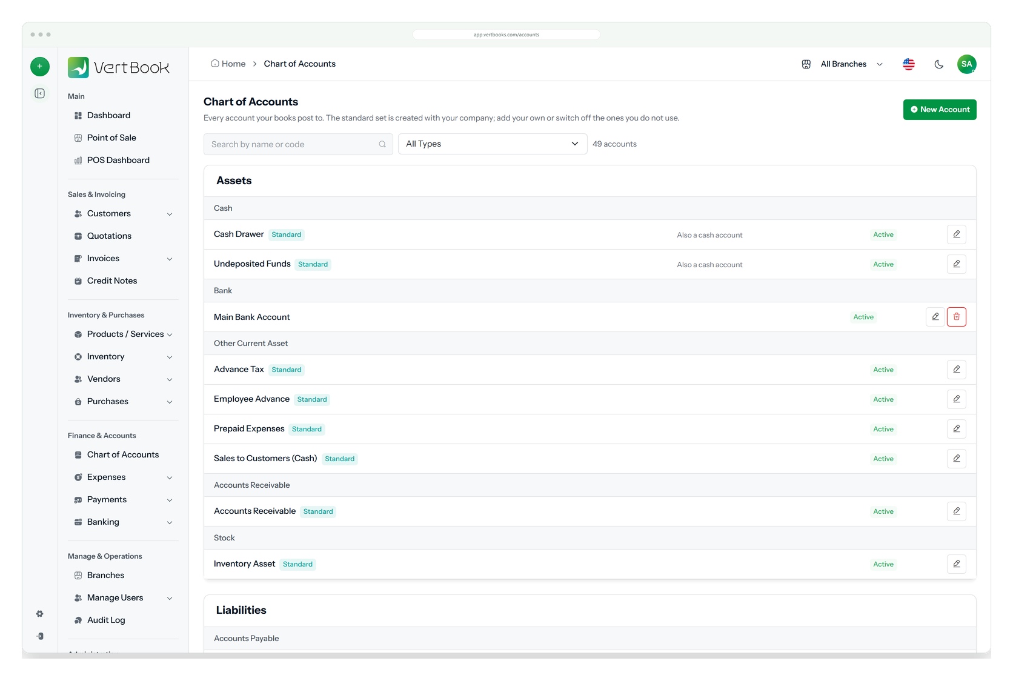Expand the Customers submenu chevron

pos(170,214)
